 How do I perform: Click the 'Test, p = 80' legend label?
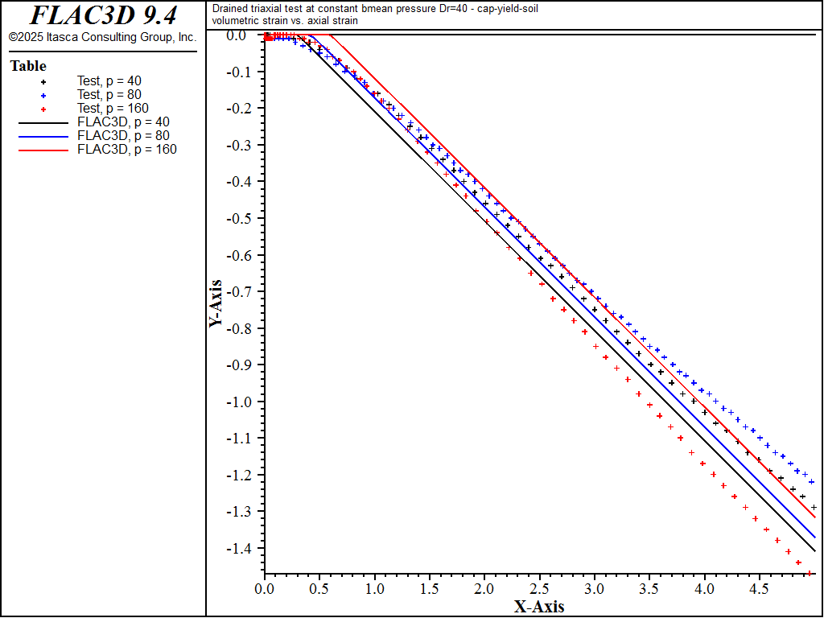coord(109,95)
